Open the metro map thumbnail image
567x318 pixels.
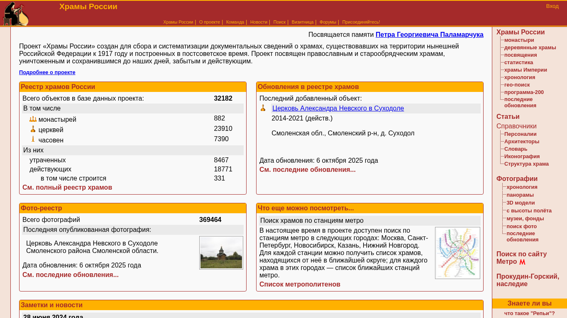pos(457,253)
